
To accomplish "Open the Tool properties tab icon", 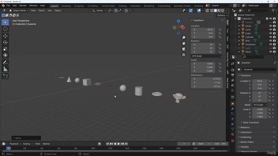I will (x=233, y=64).
